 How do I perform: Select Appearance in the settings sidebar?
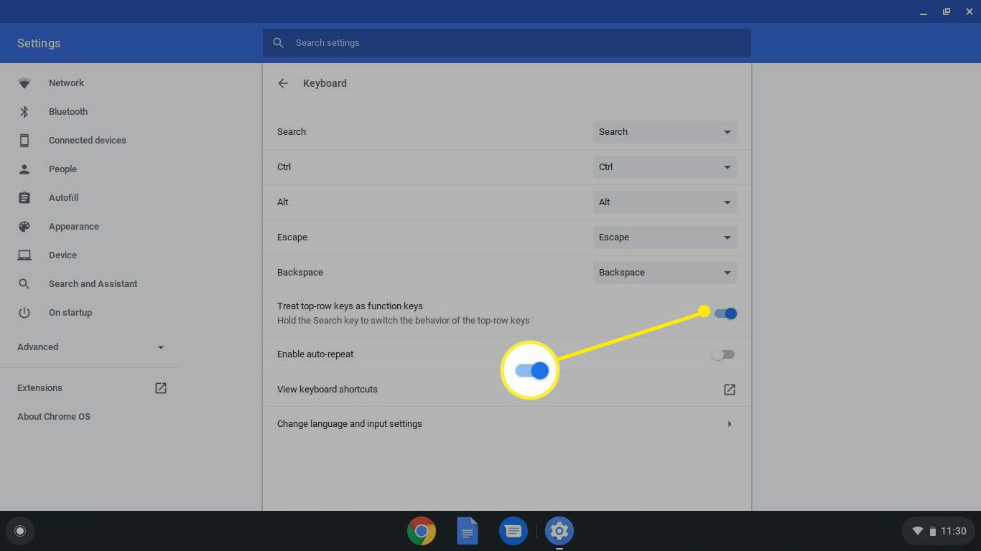[x=73, y=227]
